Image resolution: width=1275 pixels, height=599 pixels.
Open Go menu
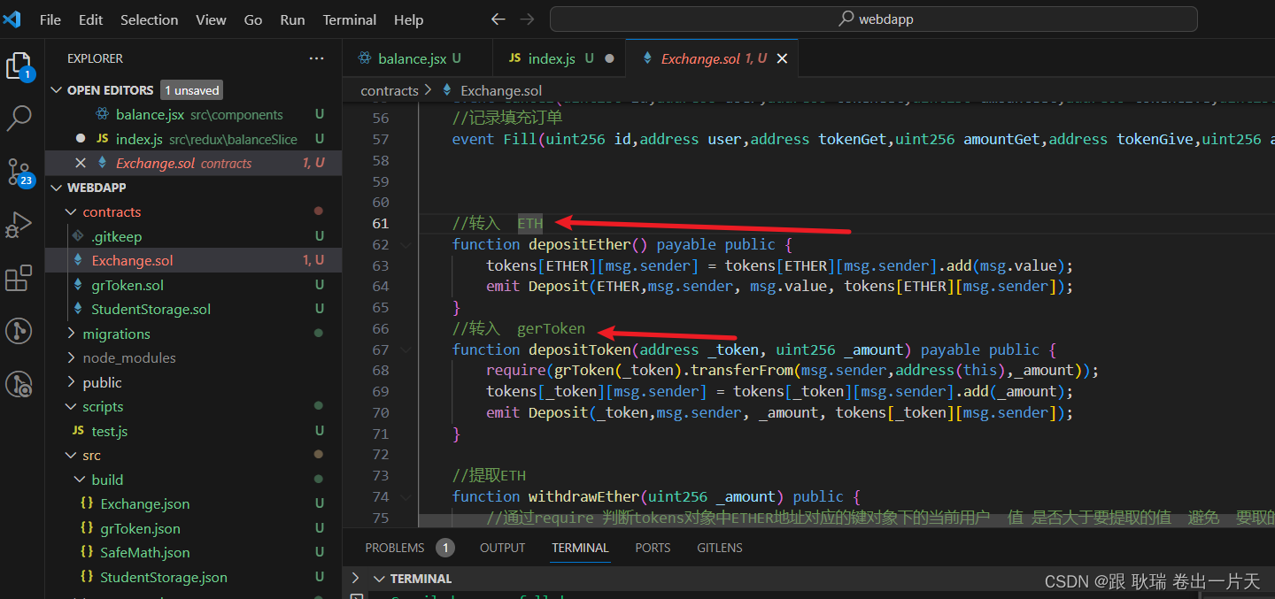(x=253, y=19)
